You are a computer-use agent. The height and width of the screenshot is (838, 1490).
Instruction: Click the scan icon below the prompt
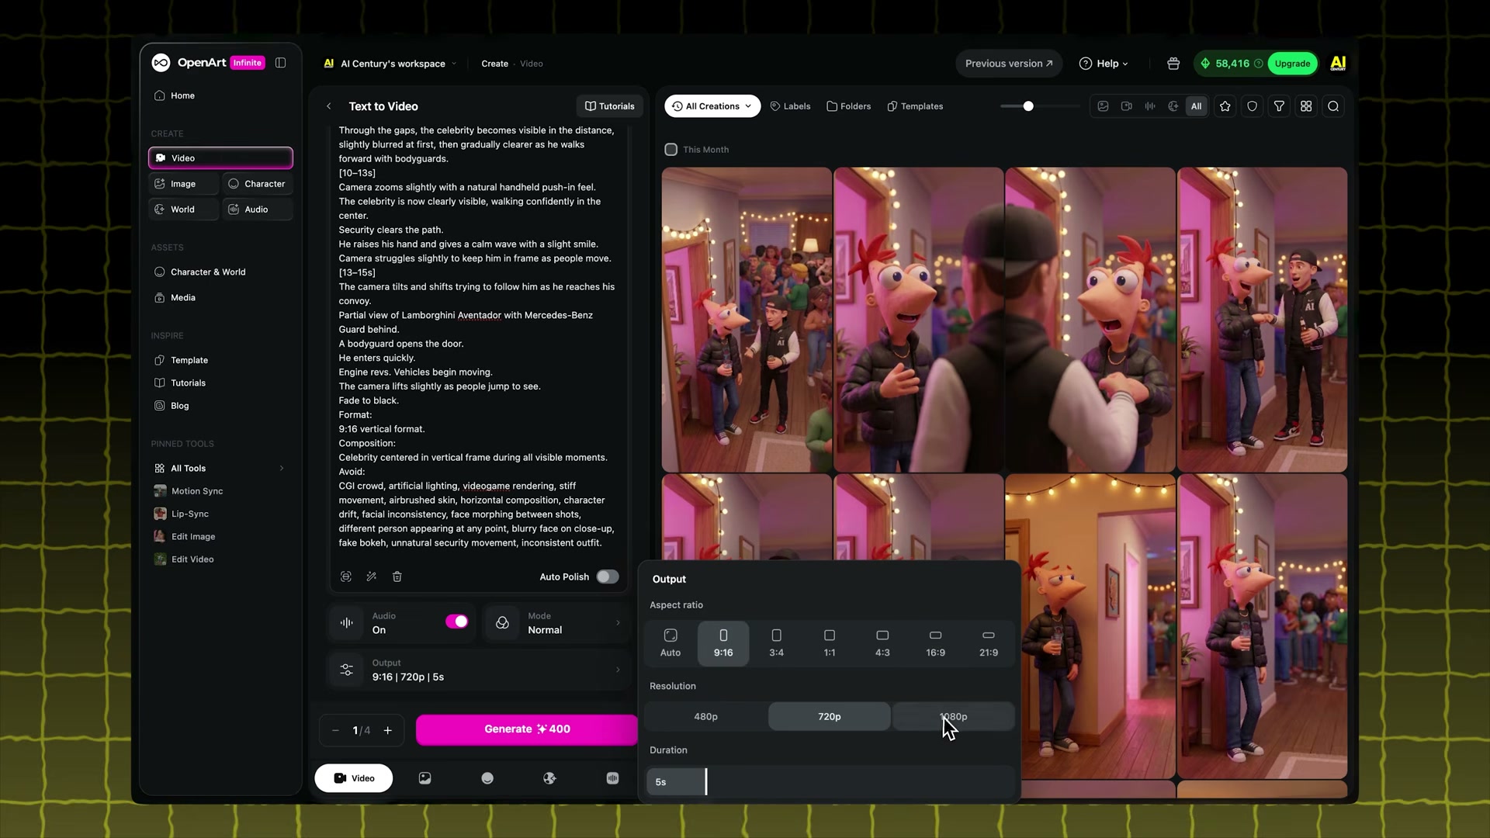(346, 577)
